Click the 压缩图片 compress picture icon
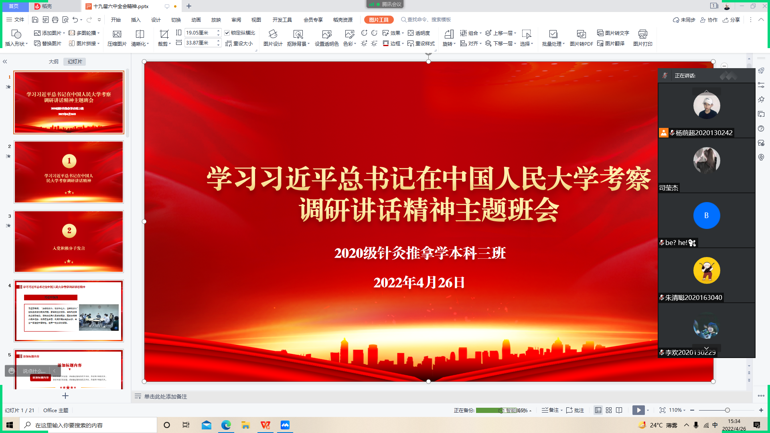 117,34
